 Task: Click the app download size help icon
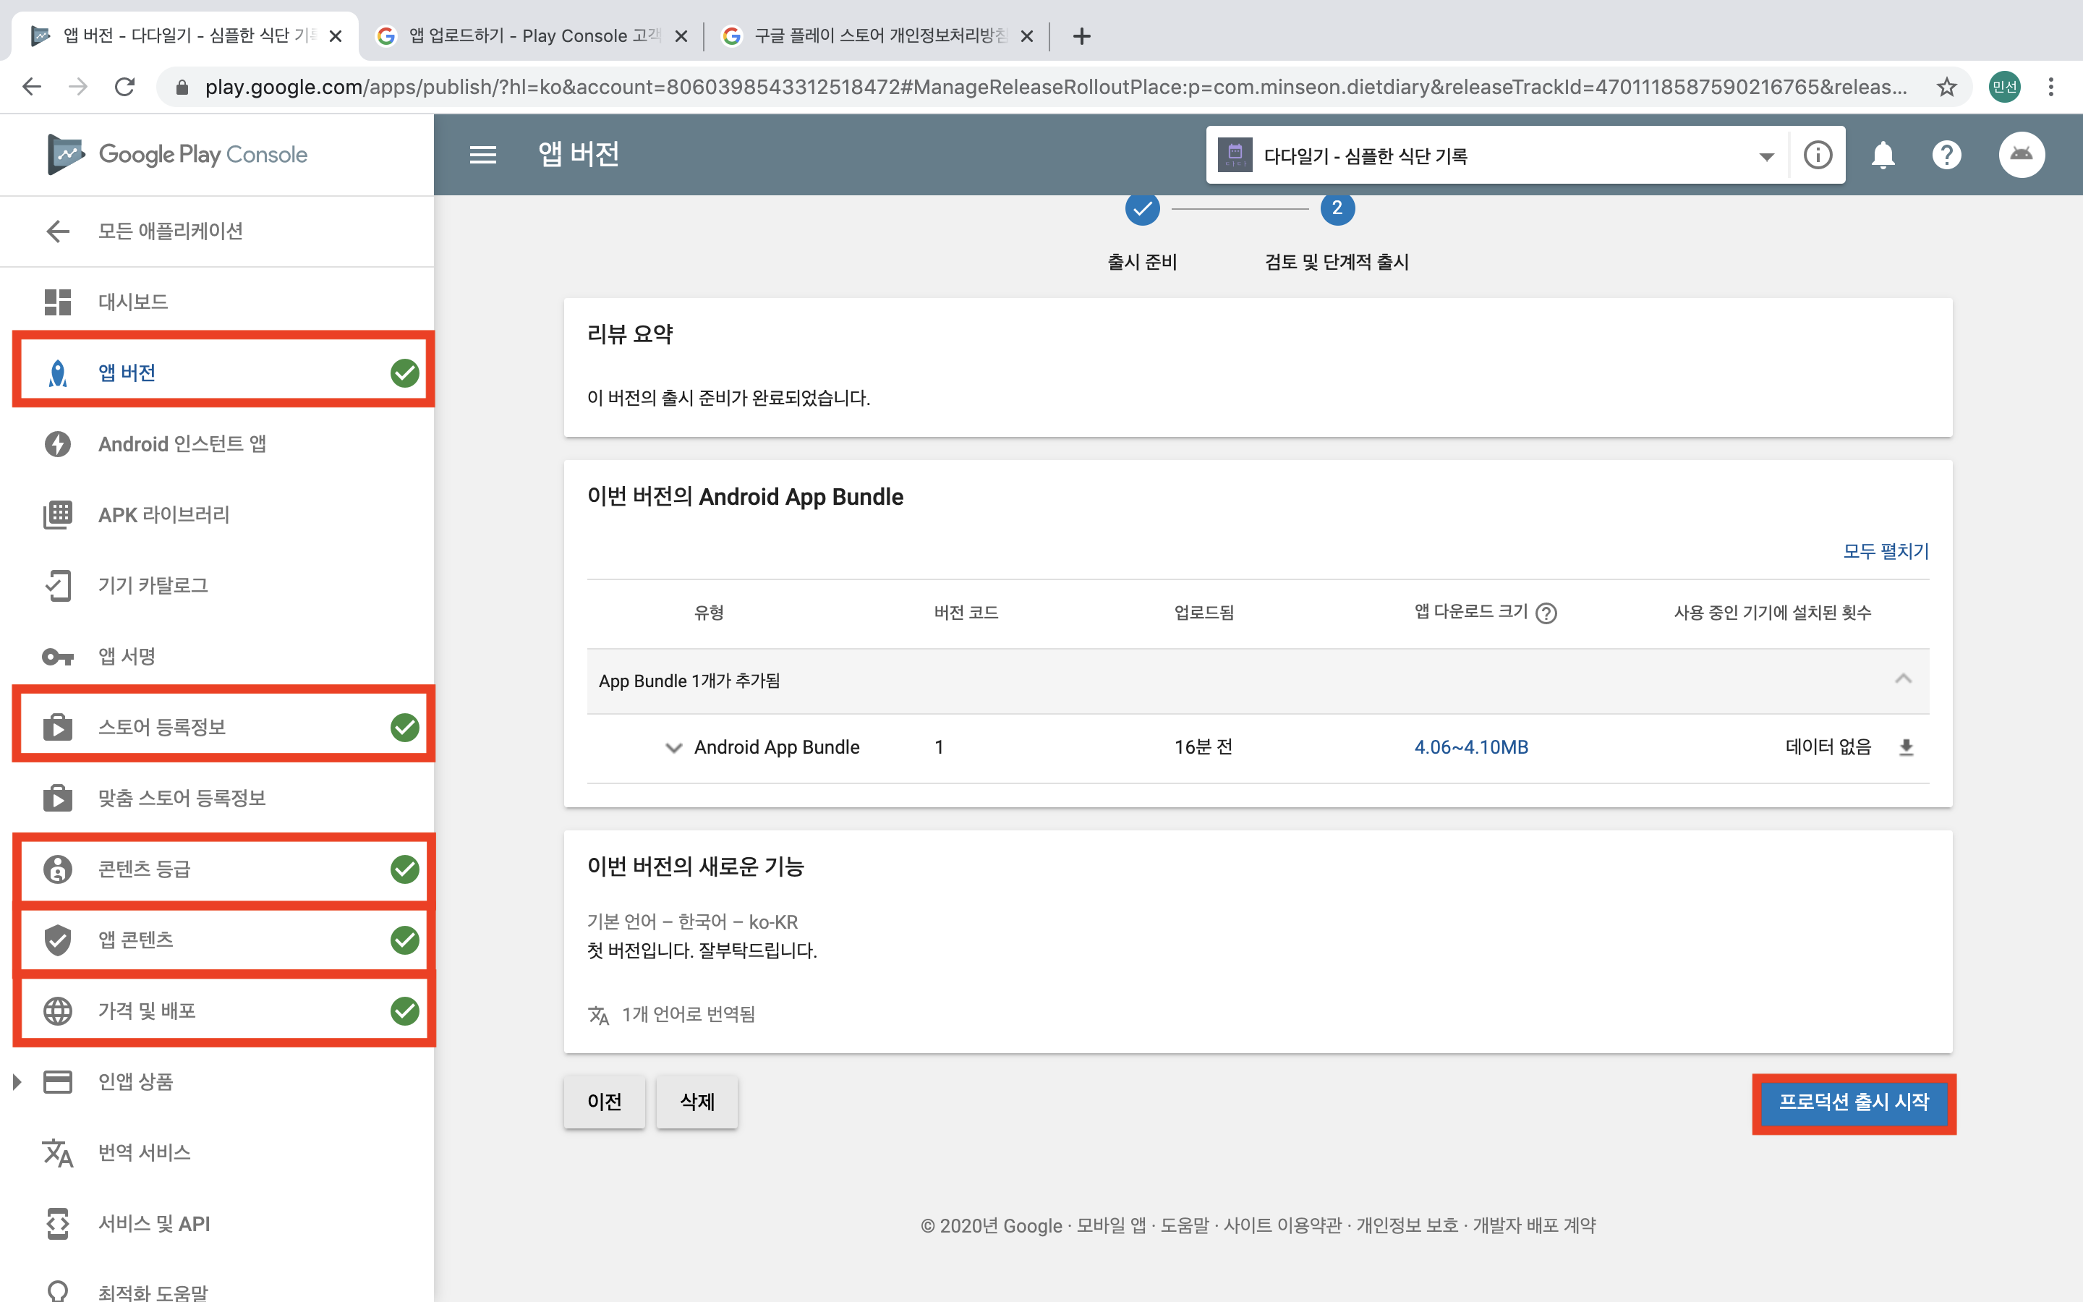coord(1547,613)
